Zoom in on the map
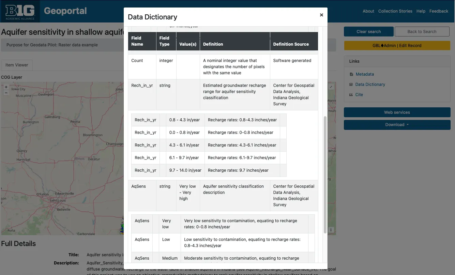The height and width of the screenshot is (275, 455). (6, 87)
